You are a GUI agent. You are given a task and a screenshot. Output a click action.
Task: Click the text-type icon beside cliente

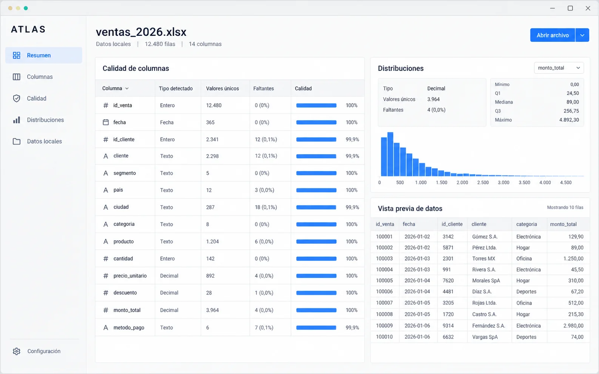pyautogui.click(x=106, y=156)
